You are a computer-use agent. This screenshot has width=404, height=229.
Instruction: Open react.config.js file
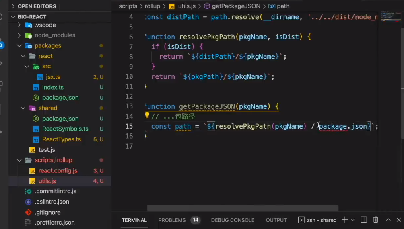pos(58,171)
